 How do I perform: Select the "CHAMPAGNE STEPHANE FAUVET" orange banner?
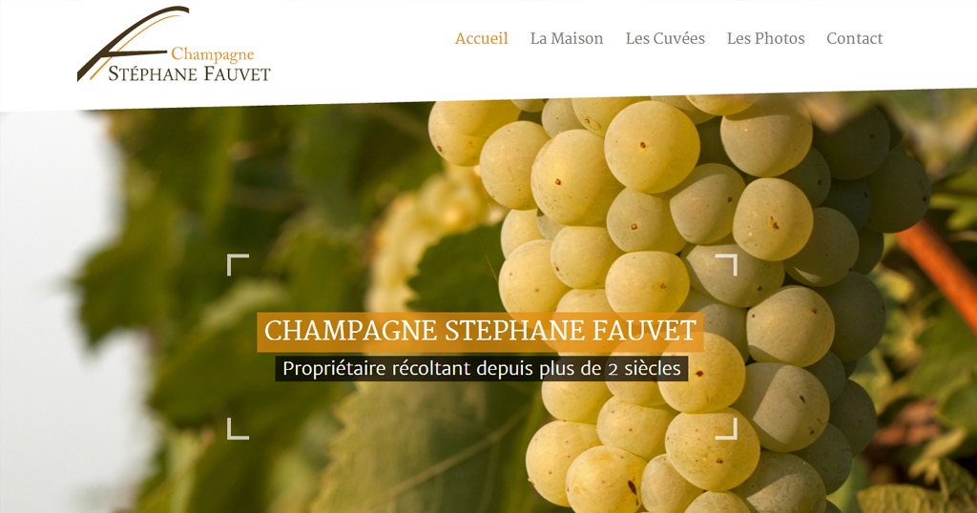coord(481,331)
